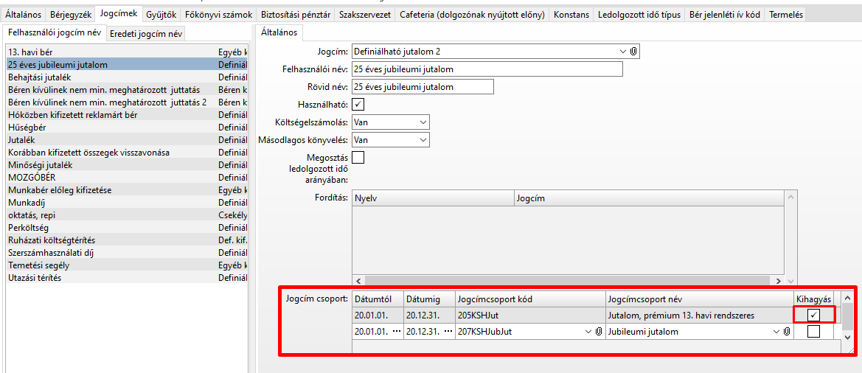Select Általános tab in detail panel
Viewport: 862px width, 373px height.
point(279,32)
